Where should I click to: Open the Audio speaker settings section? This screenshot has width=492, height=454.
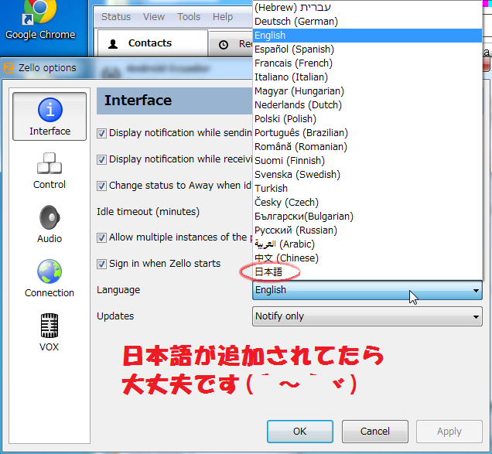(x=50, y=224)
